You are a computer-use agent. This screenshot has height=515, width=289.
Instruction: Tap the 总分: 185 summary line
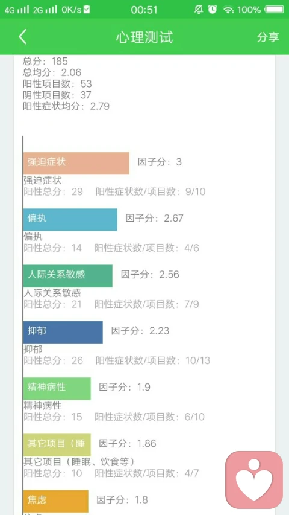(45, 61)
